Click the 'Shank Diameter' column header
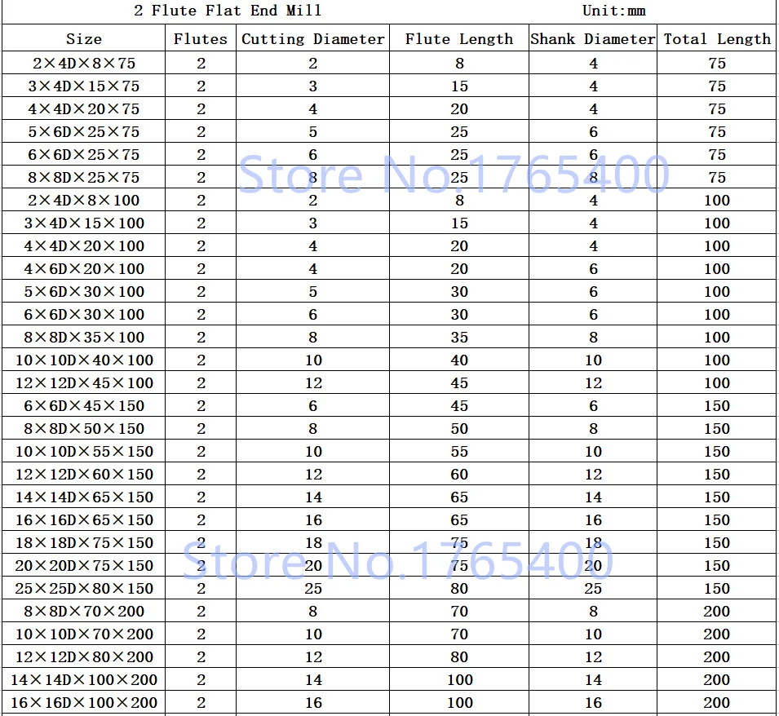The height and width of the screenshot is (716, 779). (x=593, y=38)
